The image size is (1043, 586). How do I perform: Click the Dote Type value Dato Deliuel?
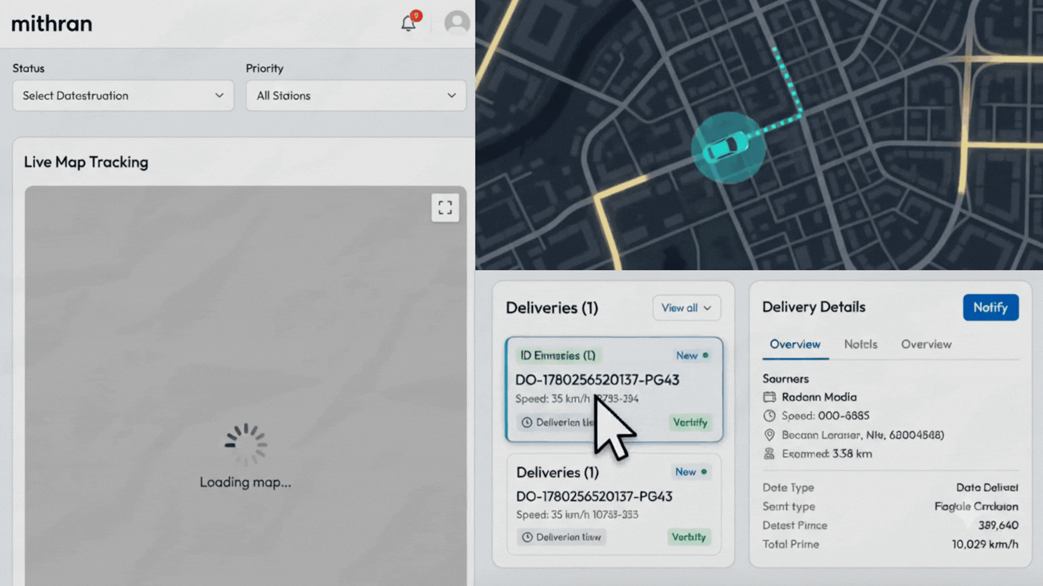987,488
